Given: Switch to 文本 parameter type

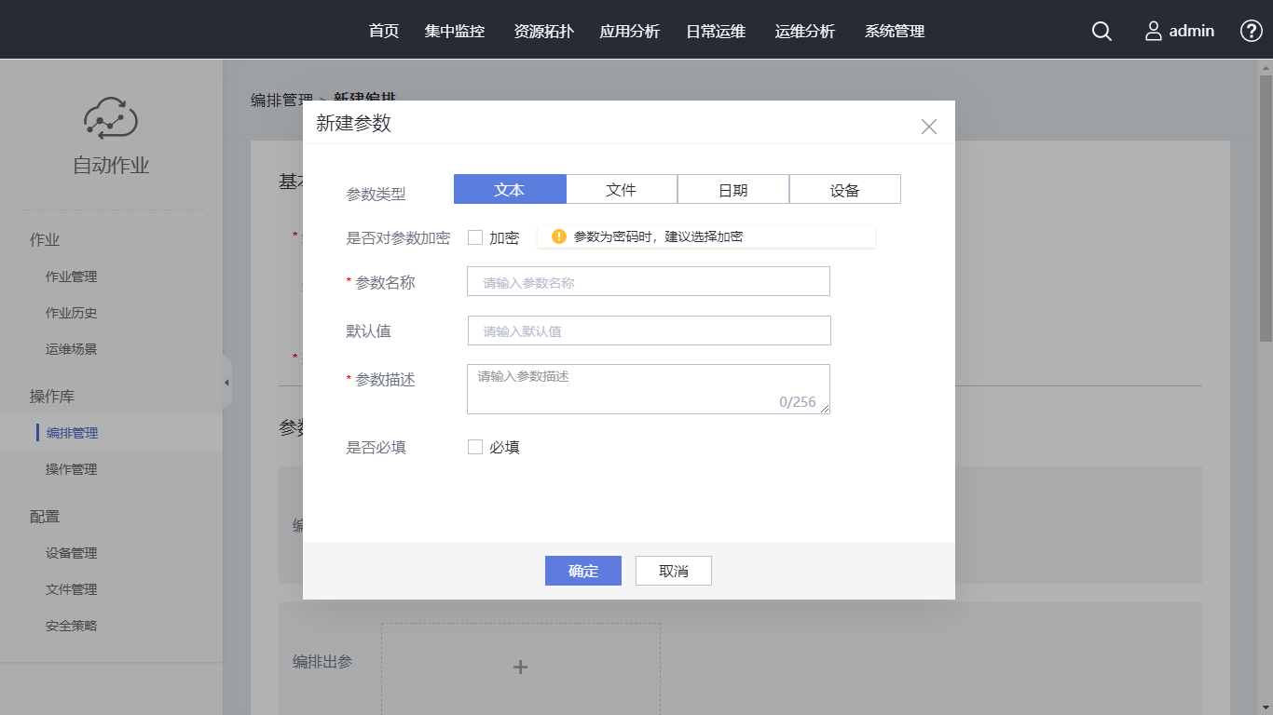Looking at the screenshot, I should click(510, 189).
